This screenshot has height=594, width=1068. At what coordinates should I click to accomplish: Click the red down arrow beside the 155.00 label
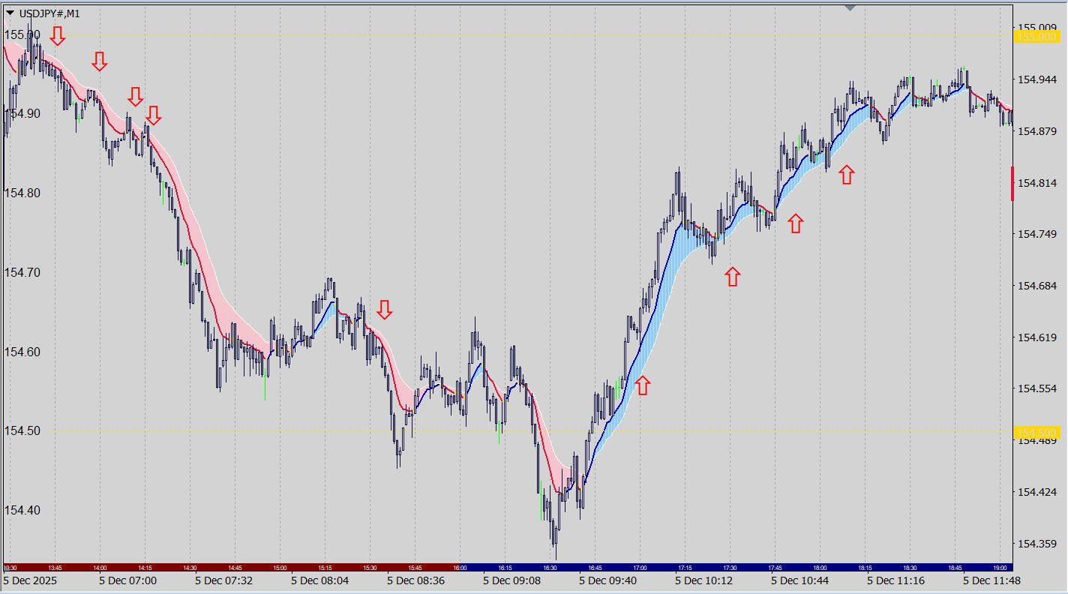(58, 34)
